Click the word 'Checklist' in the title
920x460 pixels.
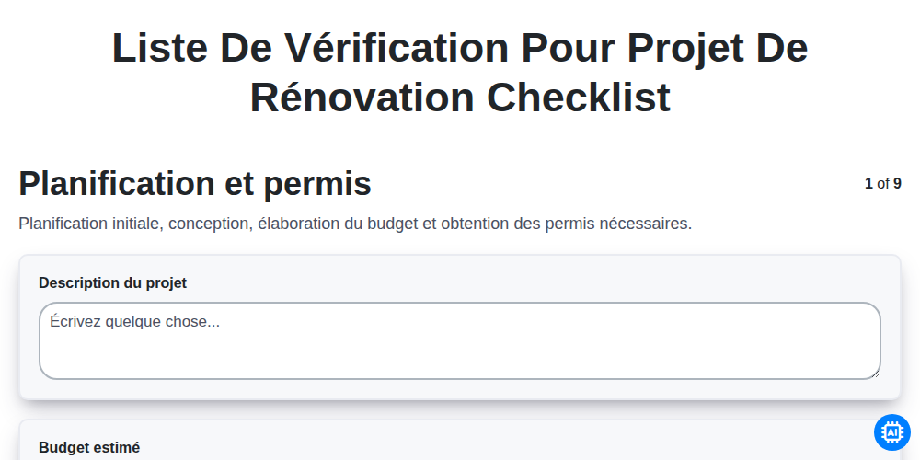(579, 97)
